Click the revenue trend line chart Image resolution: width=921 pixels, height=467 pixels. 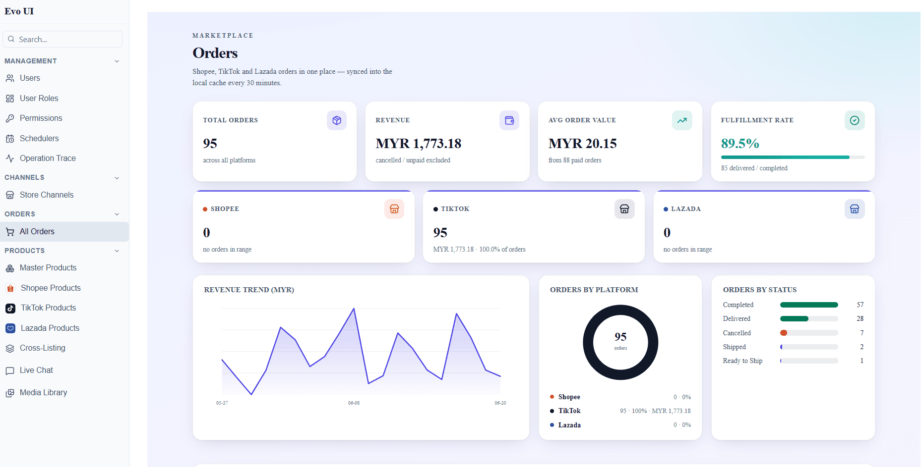pyautogui.click(x=361, y=352)
